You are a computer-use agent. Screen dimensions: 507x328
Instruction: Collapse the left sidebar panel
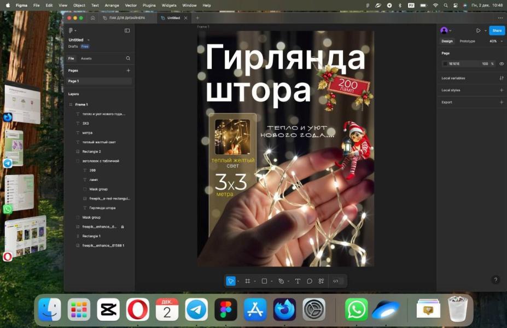[127, 31]
